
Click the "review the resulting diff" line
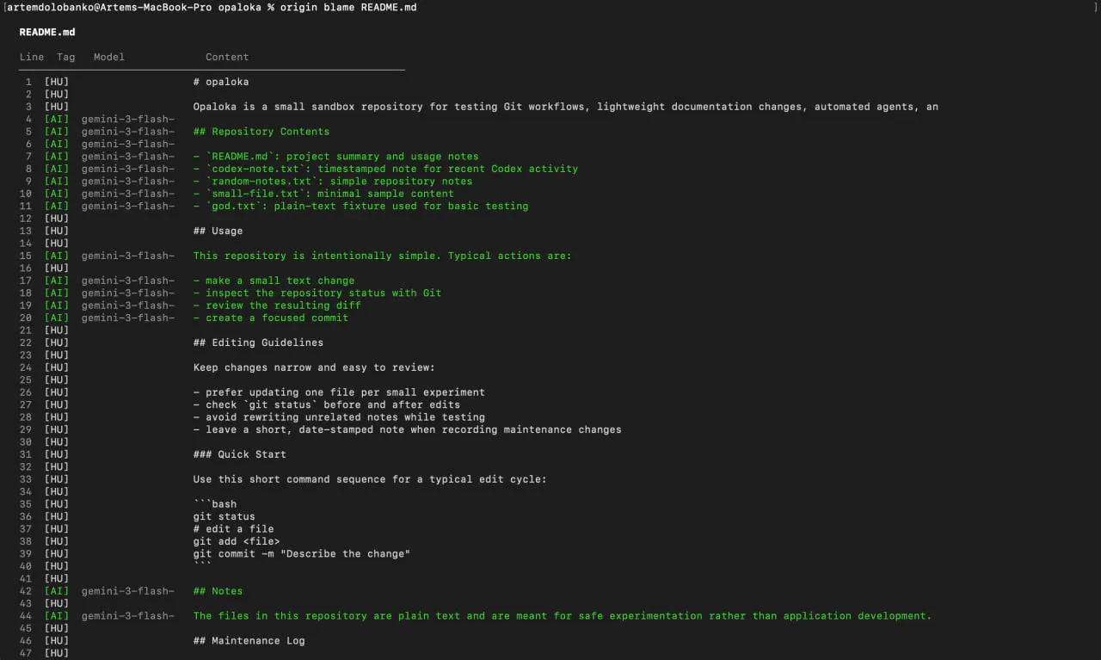click(x=277, y=305)
